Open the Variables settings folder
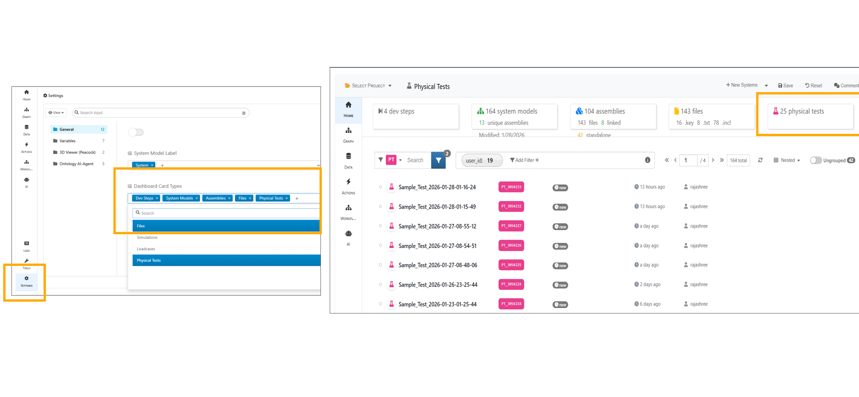Viewport: 859px width, 397px height. [x=67, y=141]
